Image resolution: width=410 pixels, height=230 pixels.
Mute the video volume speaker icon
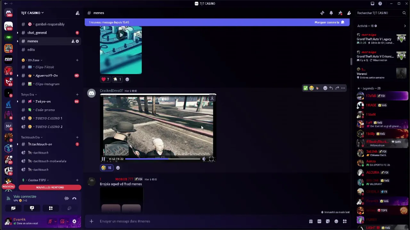click(x=204, y=159)
